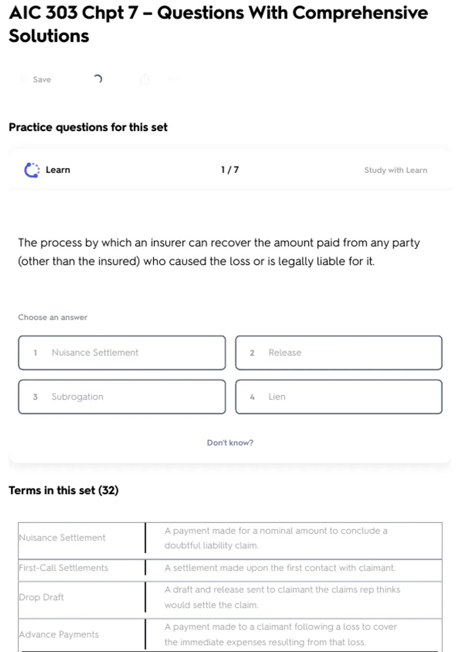Click the Drop Draft definition text
Viewport: 460px width, 652px height.
[x=282, y=597]
